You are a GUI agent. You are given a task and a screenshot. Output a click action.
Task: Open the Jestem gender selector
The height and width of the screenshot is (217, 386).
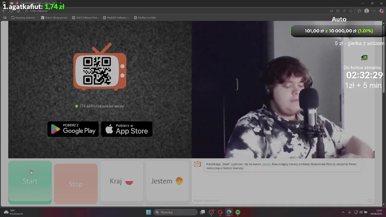tap(167, 181)
